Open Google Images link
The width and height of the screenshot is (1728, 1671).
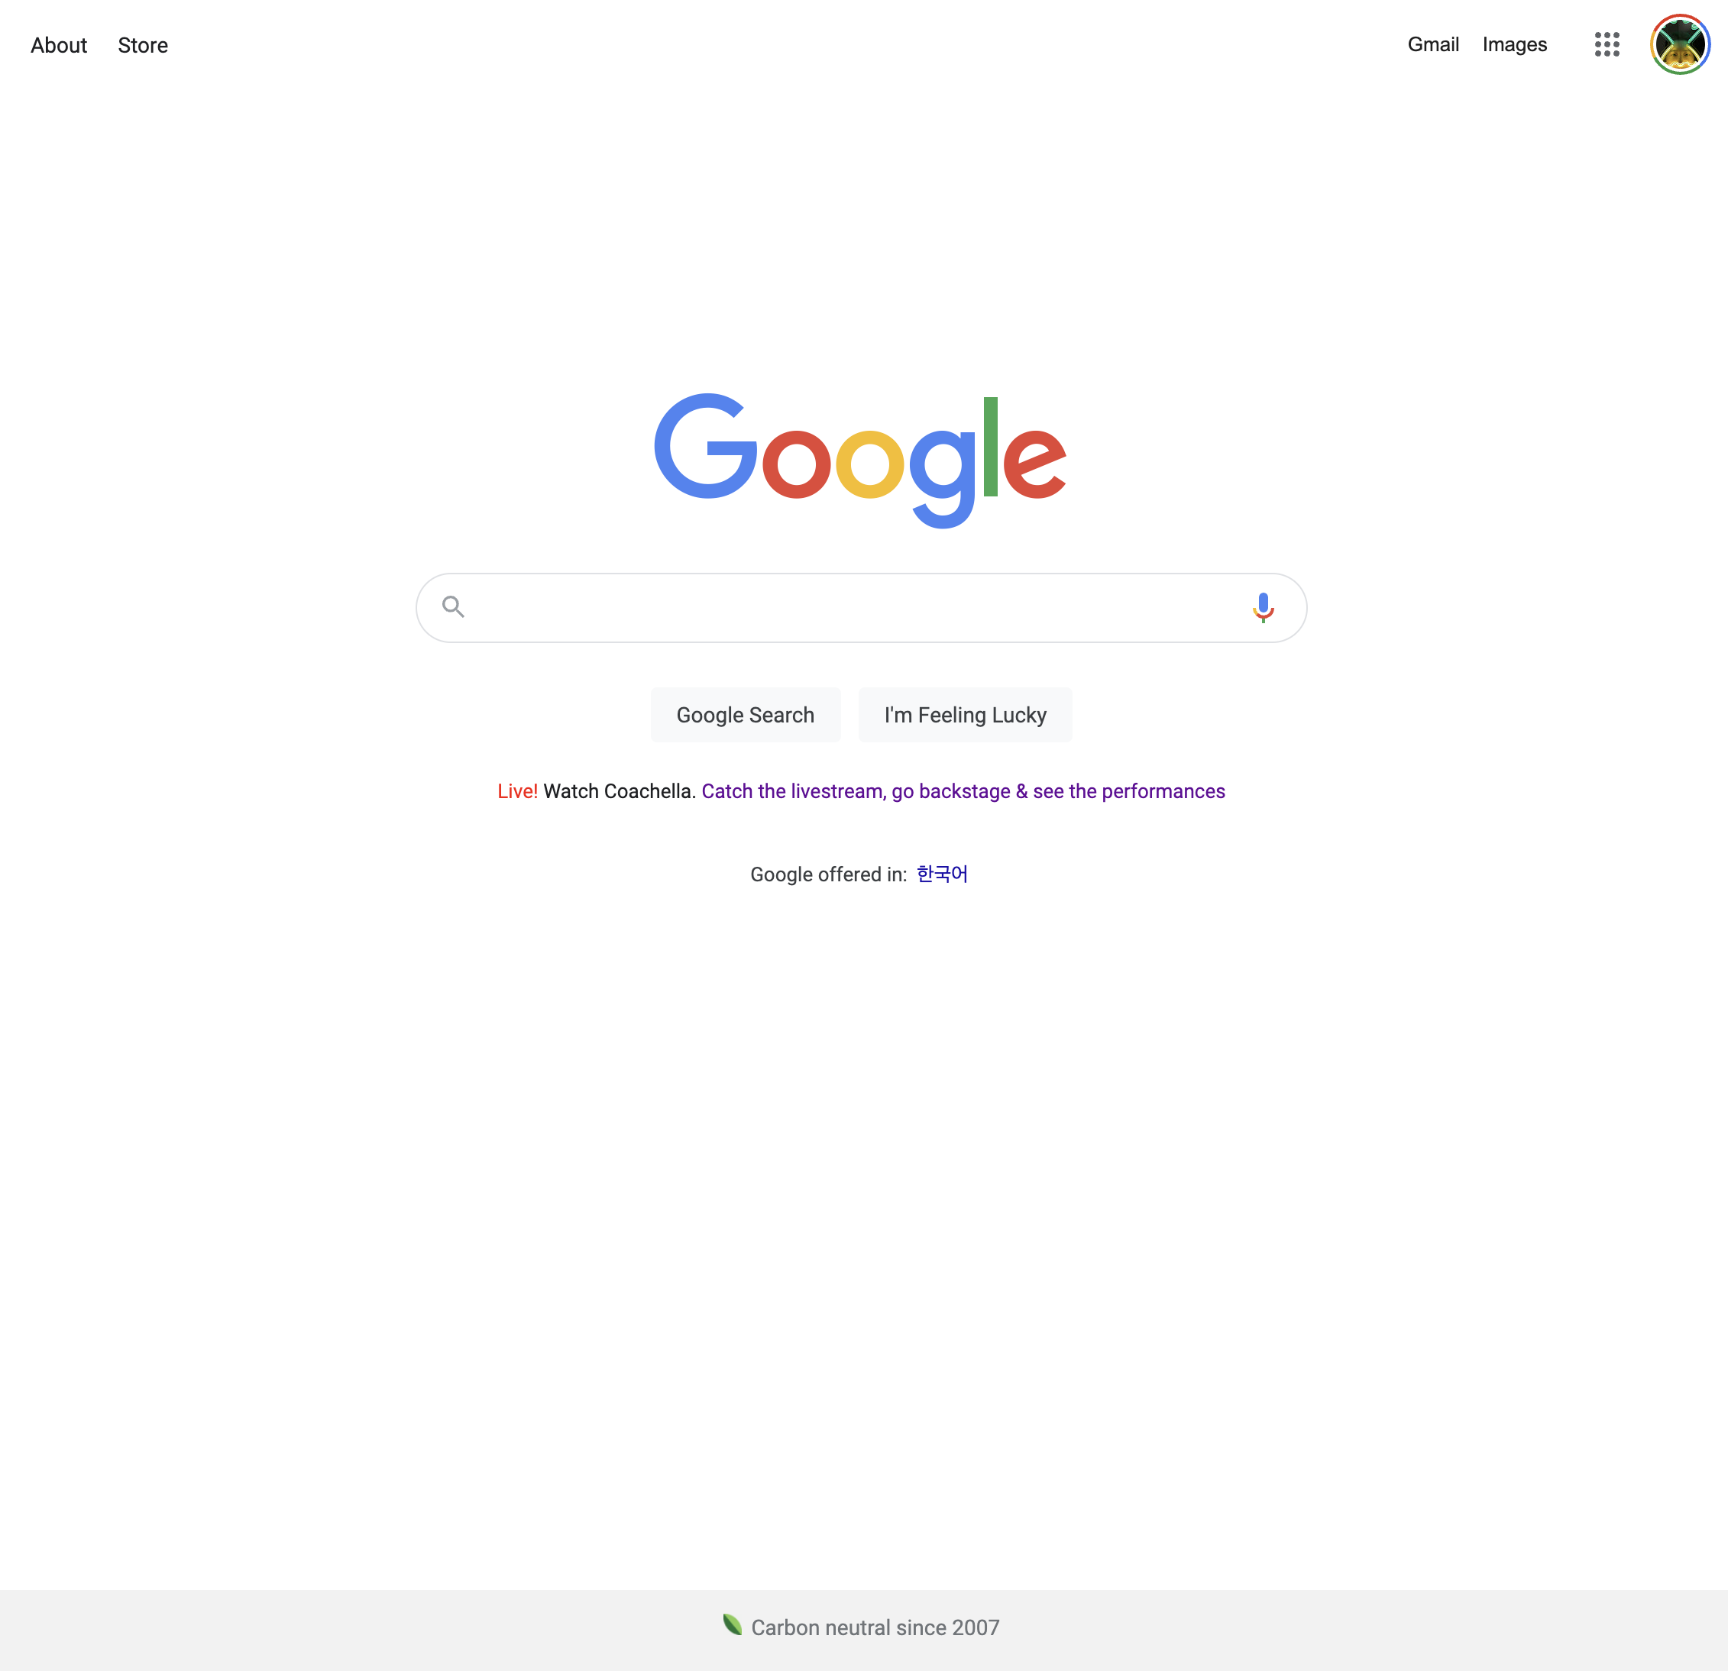tap(1514, 44)
